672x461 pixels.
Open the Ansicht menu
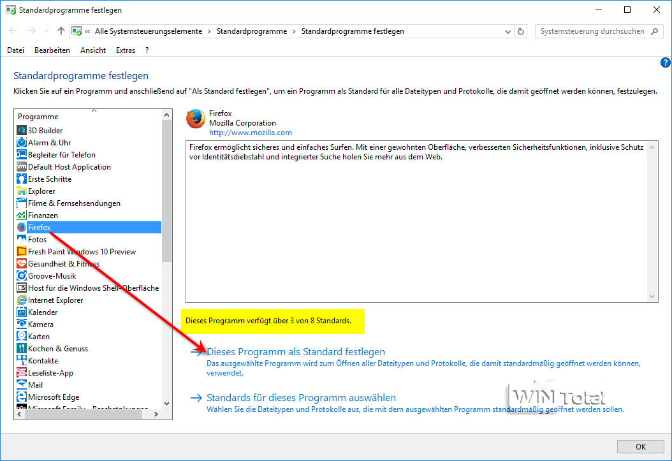(x=93, y=50)
